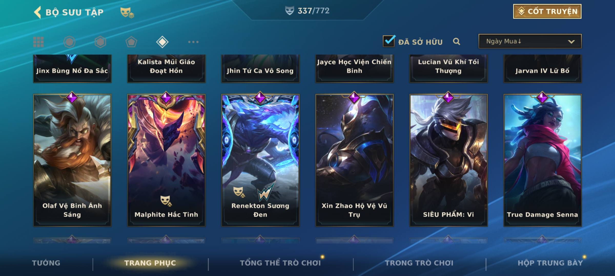
Task: Open the Tổng Thể Trò Chơi tab
Action: (x=280, y=263)
